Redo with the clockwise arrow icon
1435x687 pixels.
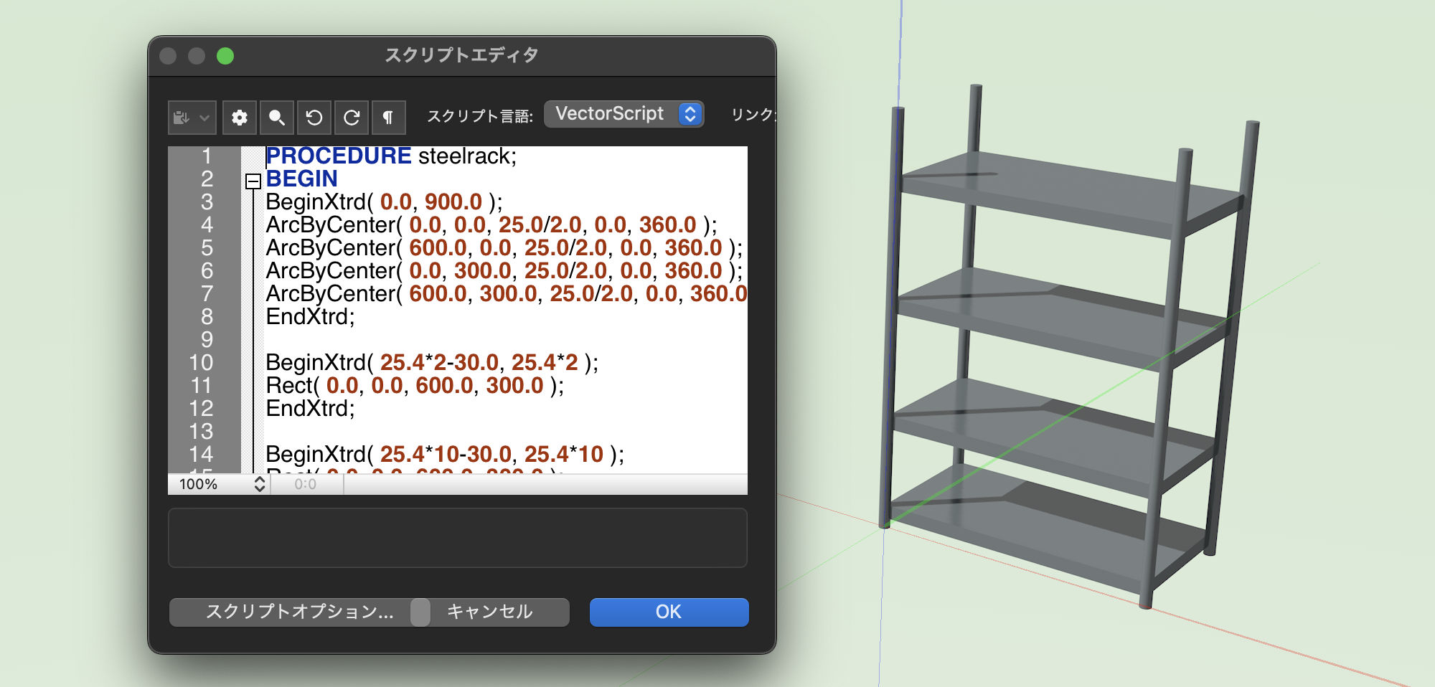[352, 118]
